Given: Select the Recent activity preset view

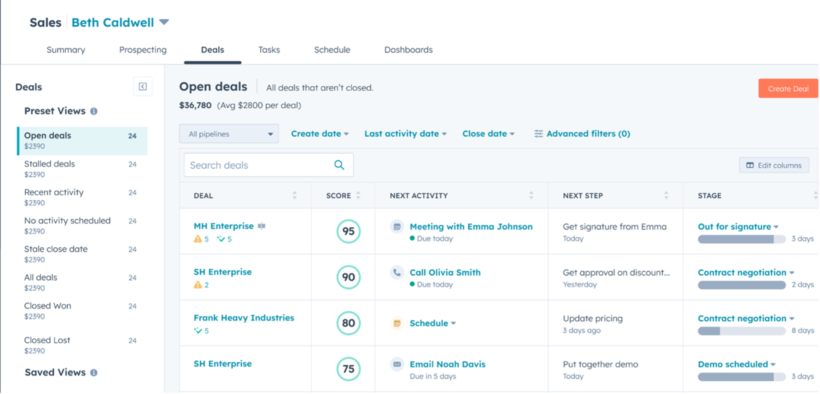Looking at the screenshot, I should pyautogui.click(x=82, y=198).
